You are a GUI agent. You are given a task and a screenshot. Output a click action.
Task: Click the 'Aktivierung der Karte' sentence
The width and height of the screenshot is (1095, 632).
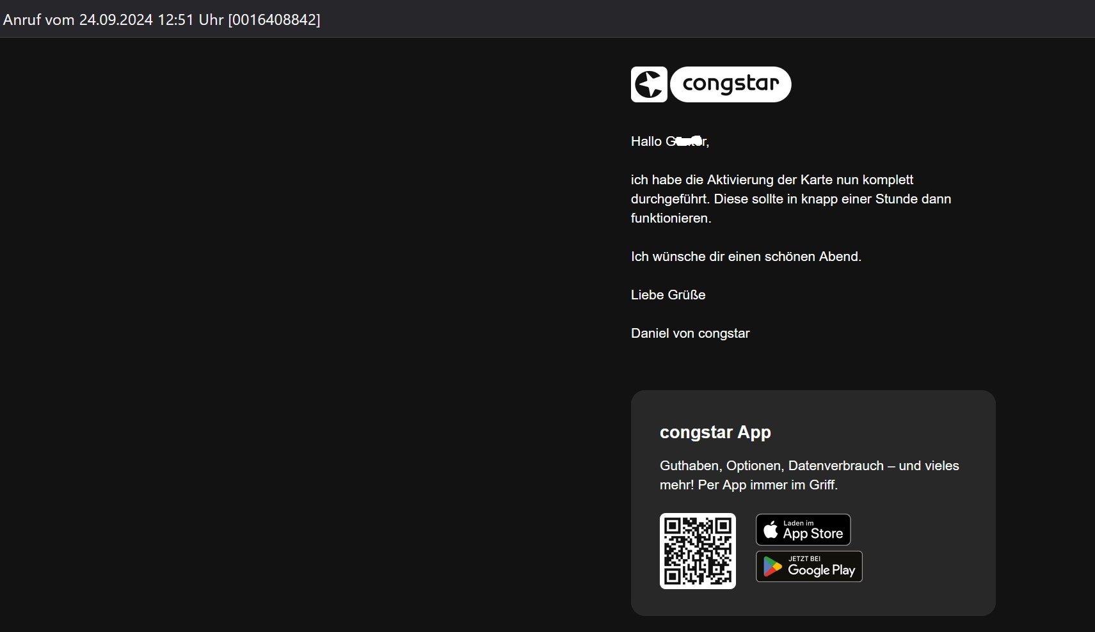[772, 180]
